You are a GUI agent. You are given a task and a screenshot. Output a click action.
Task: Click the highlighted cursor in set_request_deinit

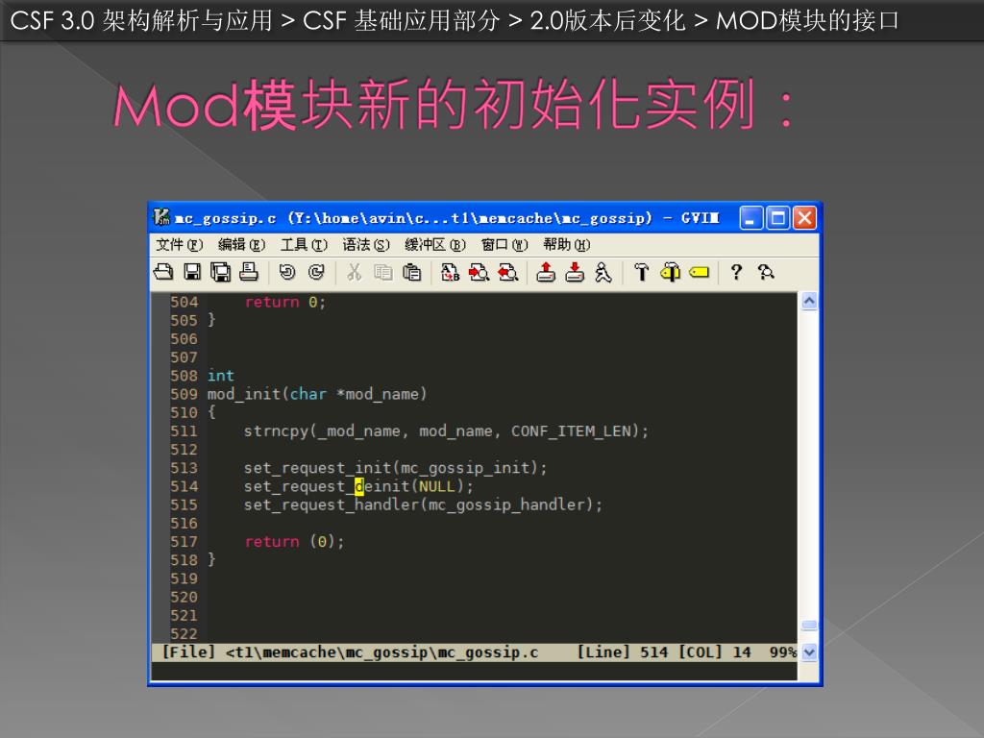click(359, 486)
